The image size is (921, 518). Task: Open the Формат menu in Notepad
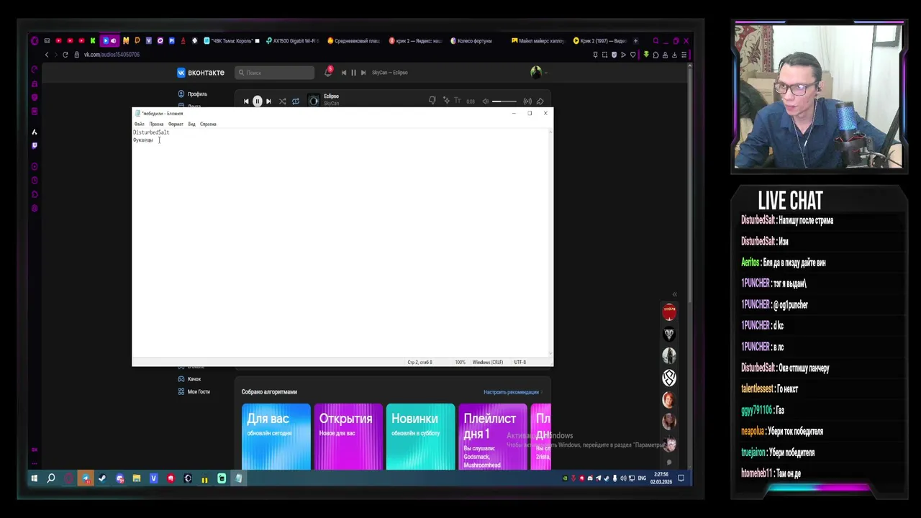pyautogui.click(x=176, y=124)
